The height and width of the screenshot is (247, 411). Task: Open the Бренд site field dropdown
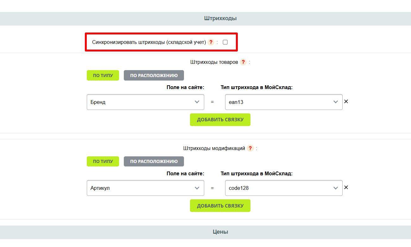145,102
